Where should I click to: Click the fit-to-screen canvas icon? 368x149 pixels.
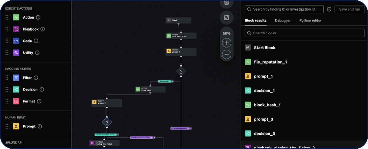tap(226, 18)
